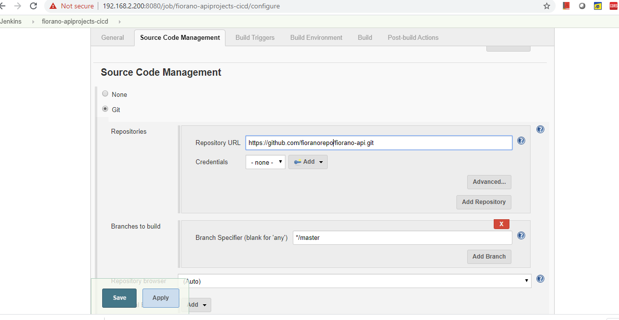Click the Add Repository button
The height and width of the screenshot is (320, 619).
pos(484,202)
